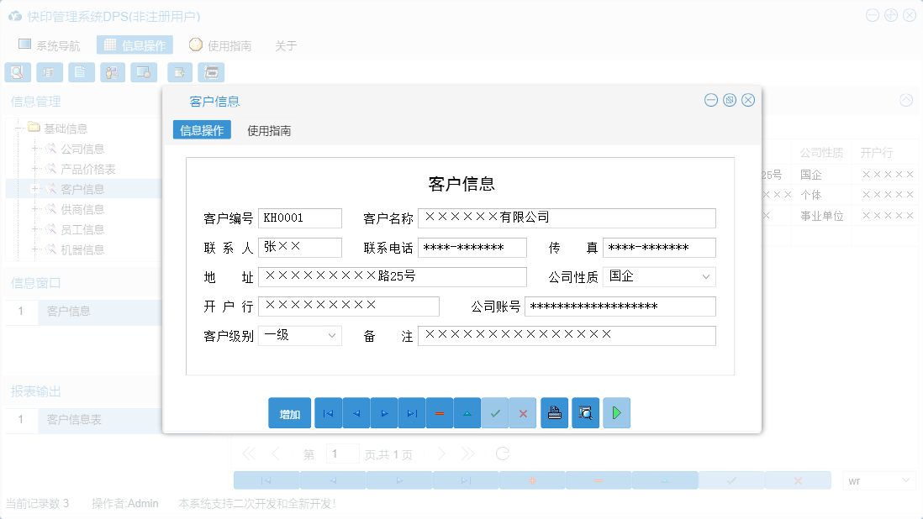The image size is (923, 519).
Task: Open the 系统导航 menu
Action: click(x=50, y=45)
